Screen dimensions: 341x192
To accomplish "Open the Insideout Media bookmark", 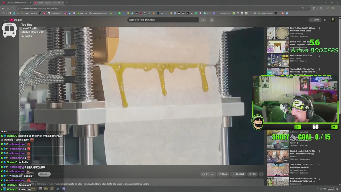I will tap(265, 13).
